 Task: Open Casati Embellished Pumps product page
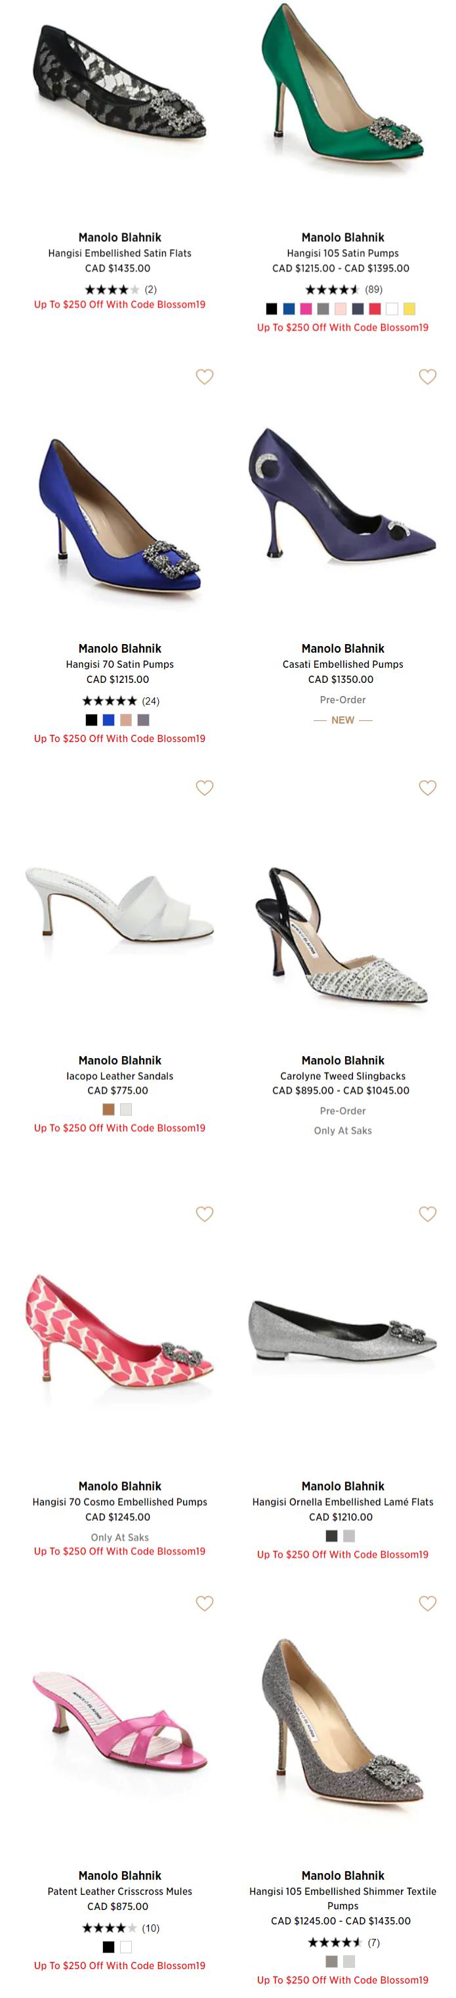[342, 664]
